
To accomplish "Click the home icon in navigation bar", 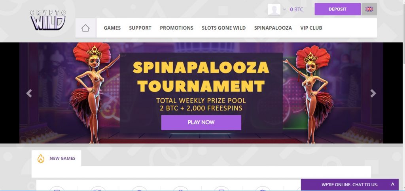I will pyautogui.click(x=85, y=28).
